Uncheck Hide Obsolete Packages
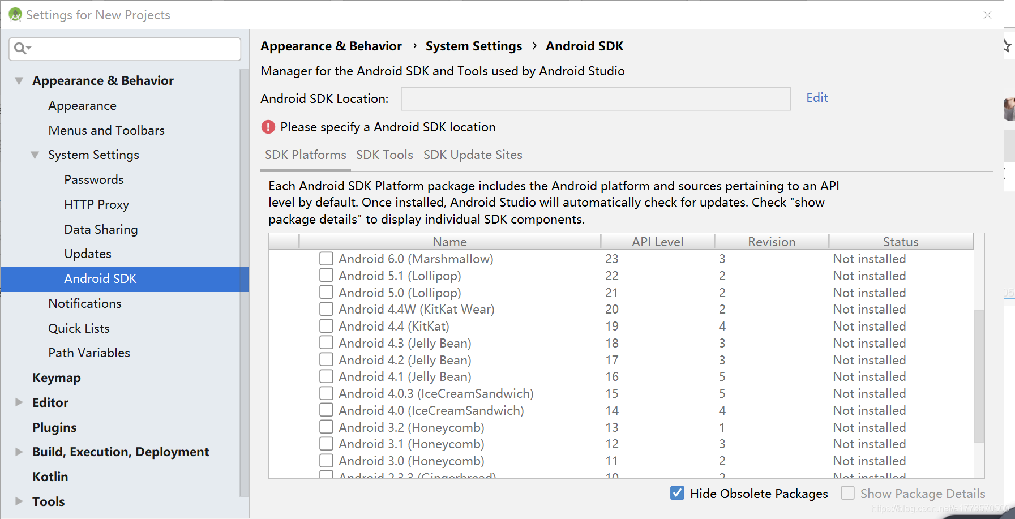The image size is (1015, 519). click(677, 493)
